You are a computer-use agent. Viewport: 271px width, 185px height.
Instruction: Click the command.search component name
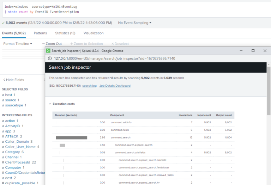(x=121, y=137)
